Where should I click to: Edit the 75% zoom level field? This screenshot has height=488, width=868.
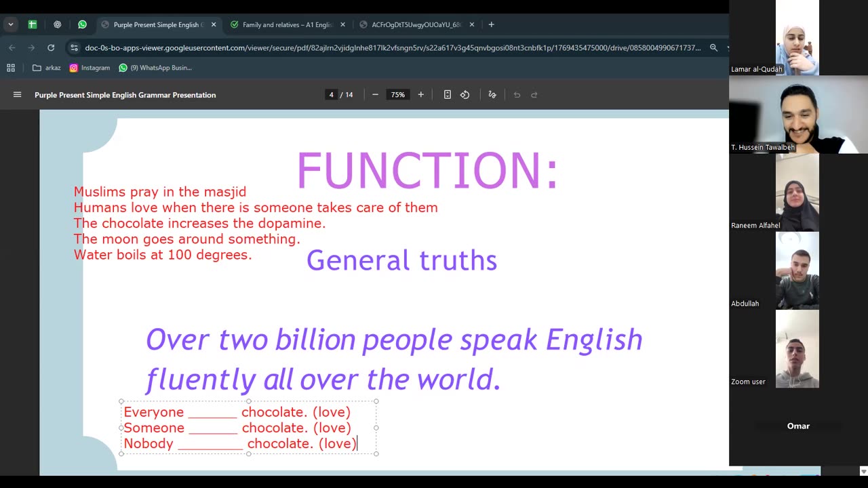coord(398,95)
